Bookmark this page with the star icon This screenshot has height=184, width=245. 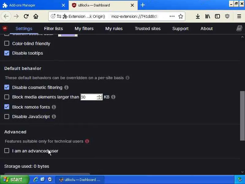pos(181,16)
